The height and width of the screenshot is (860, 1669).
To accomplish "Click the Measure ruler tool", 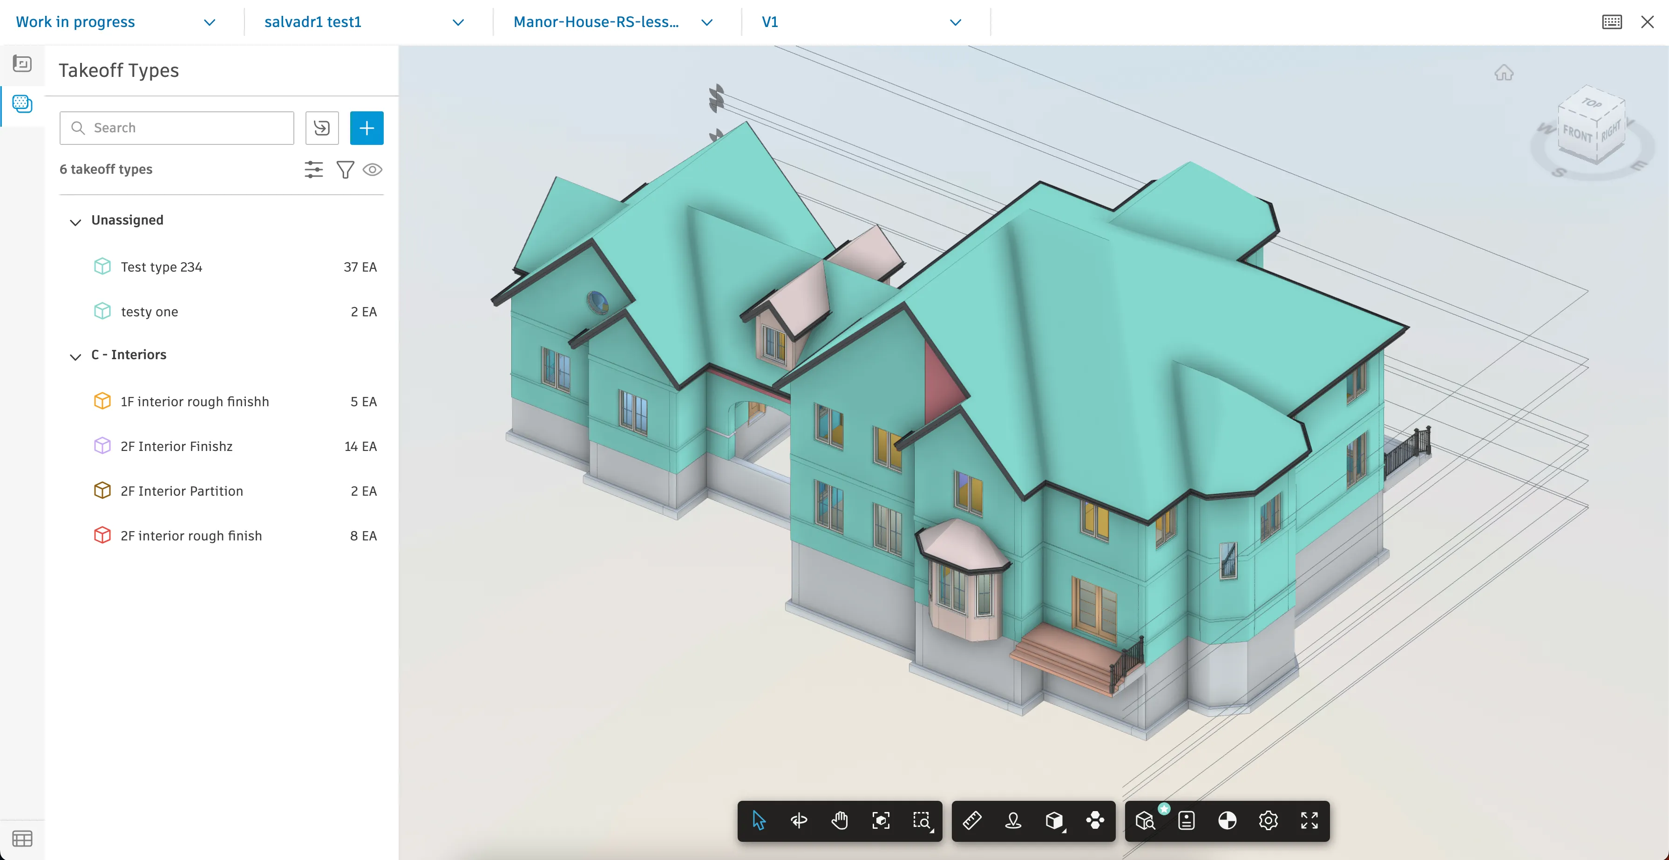I will tap(972, 820).
